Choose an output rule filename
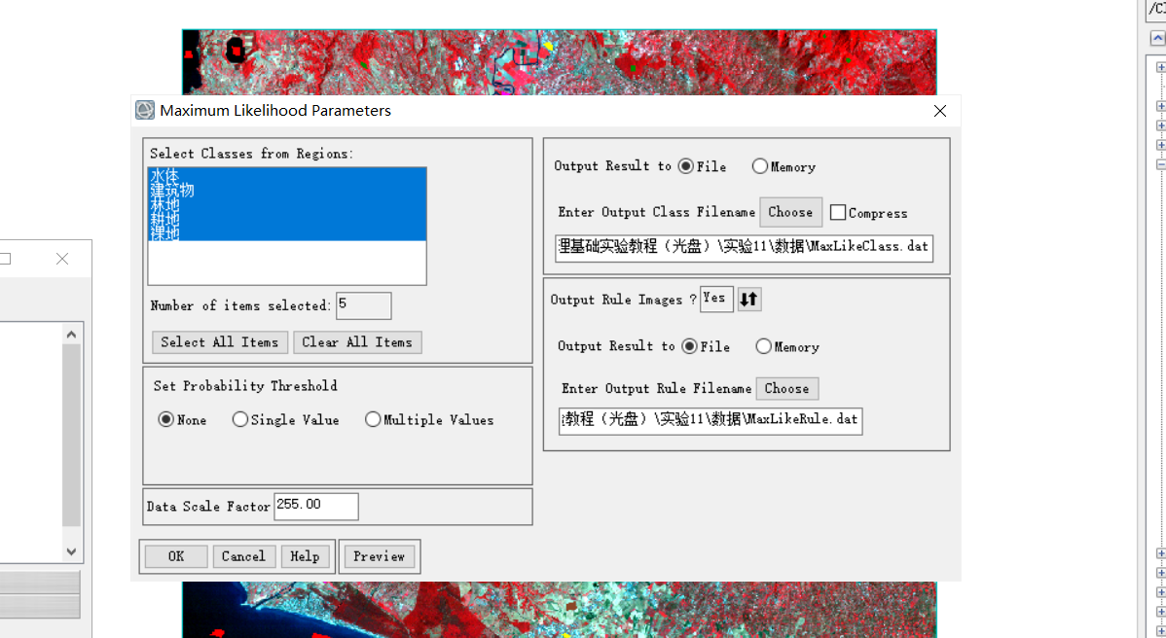 pos(786,388)
